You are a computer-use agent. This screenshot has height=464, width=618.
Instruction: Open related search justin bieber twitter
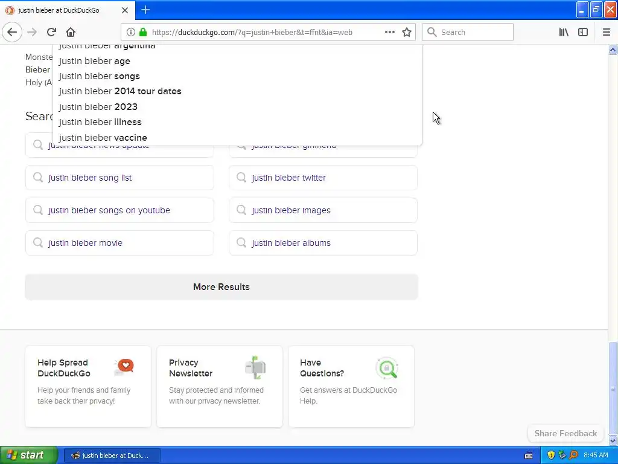click(x=323, y=178)
